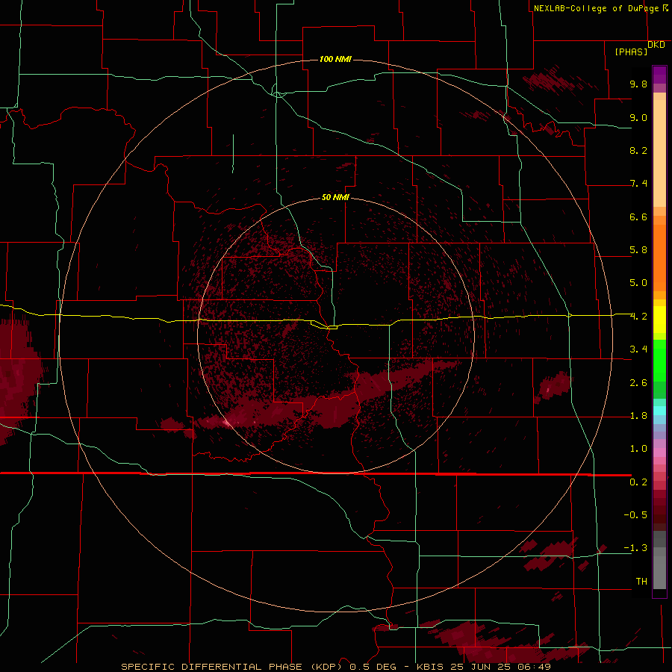Click the 100 NMI range ring label
The width and height of the screenshot is (672, 672).
pos(335,59)
